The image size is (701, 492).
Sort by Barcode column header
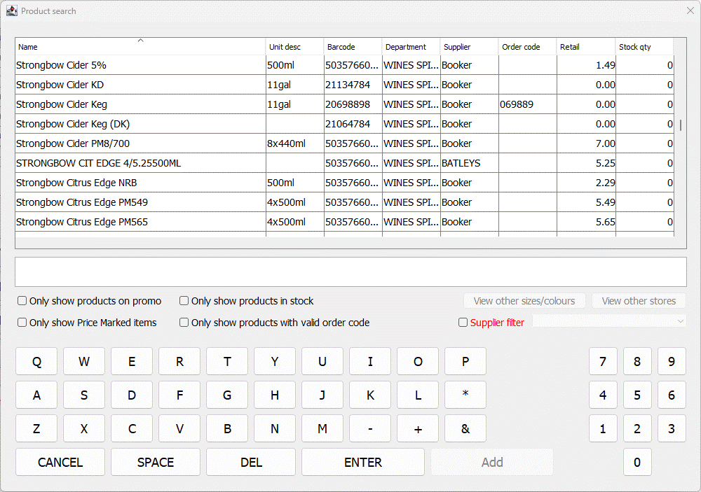point(353,47)
